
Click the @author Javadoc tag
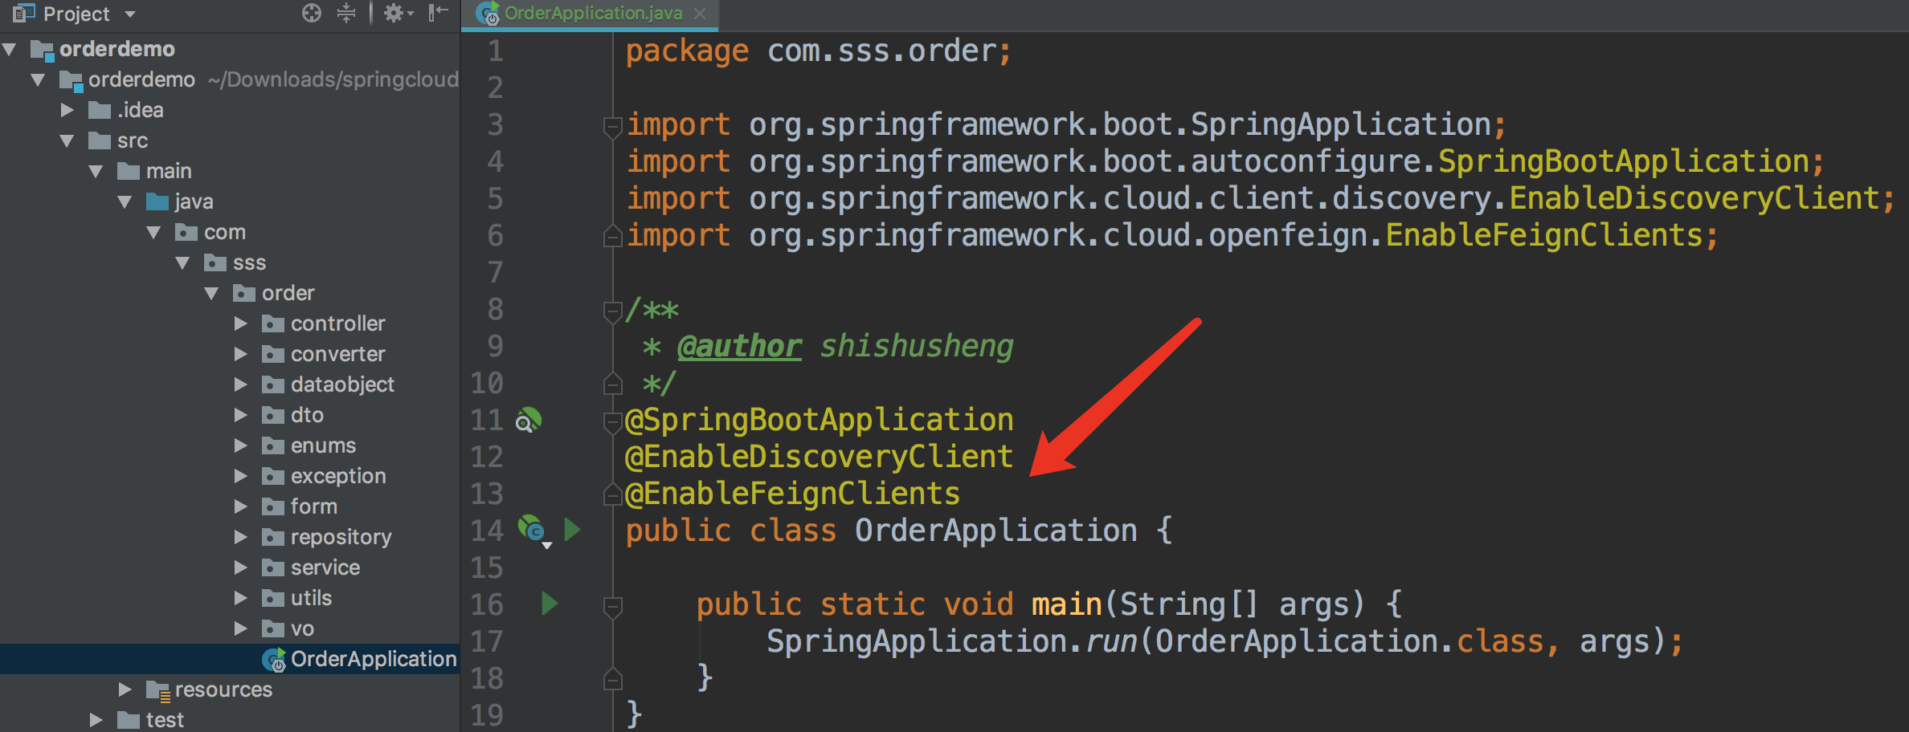(739, 346)
